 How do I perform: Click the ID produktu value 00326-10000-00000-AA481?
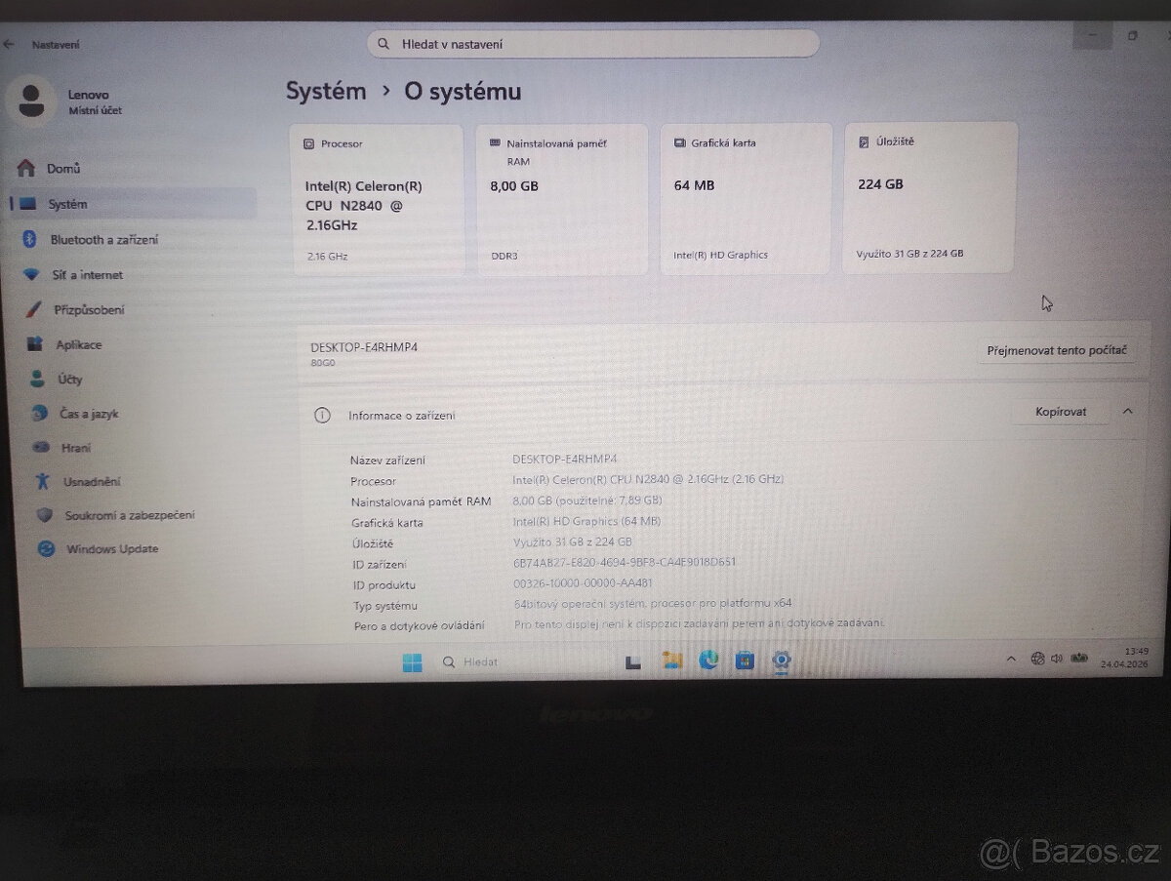(584, 583)
